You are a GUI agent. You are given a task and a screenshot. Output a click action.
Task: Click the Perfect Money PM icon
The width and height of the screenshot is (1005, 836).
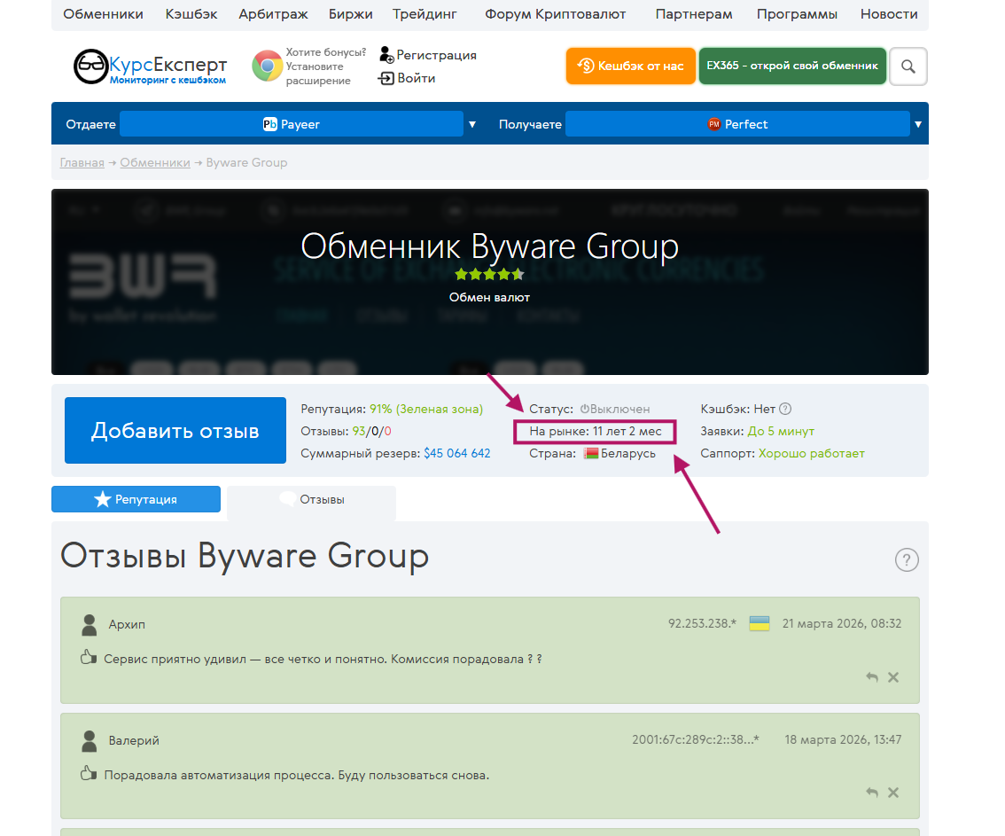714,124
